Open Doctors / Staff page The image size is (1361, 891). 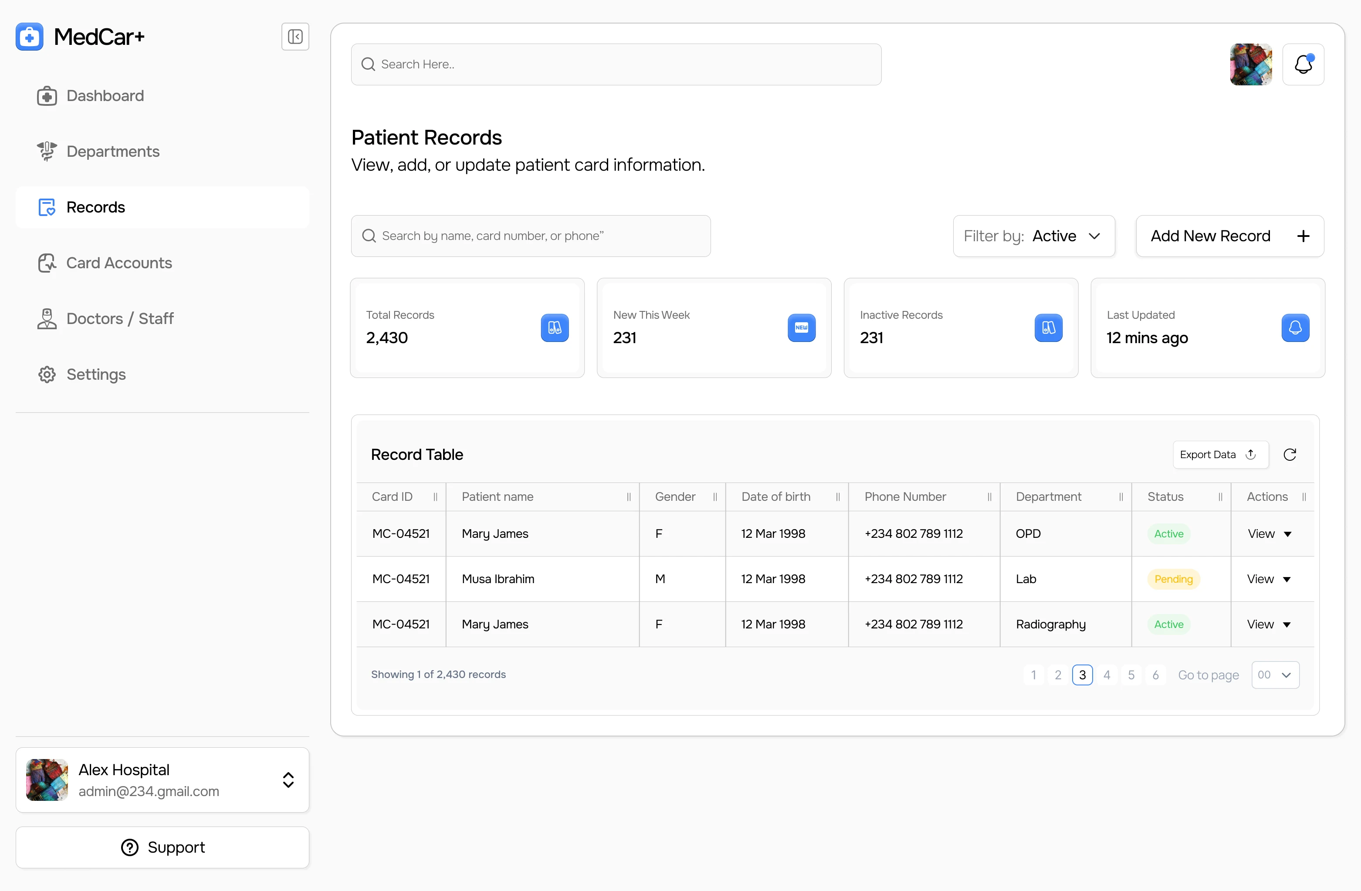click(119, 318)
